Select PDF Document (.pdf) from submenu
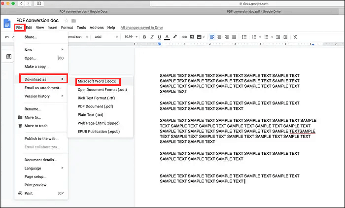This screenshot has height=208, width=345. click(x=95, y=106)
